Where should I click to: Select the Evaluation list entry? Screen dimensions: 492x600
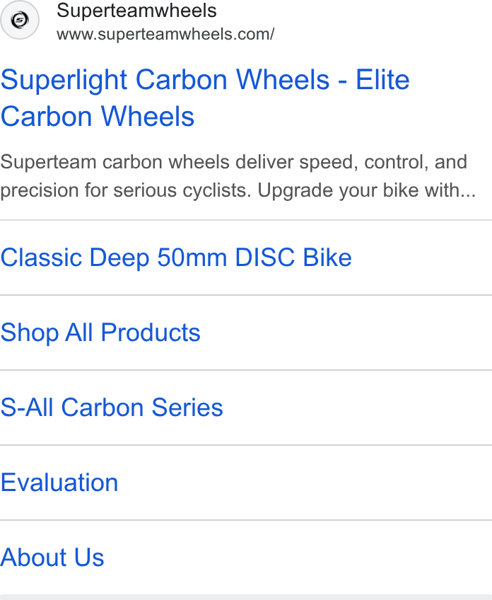click(246, 483)
